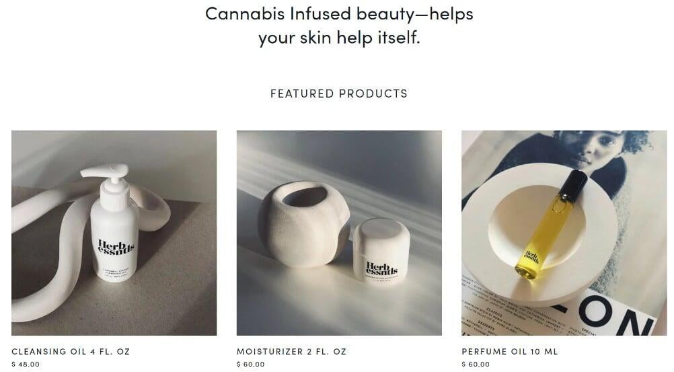Click the $48.00 price under Cleansing Oil
Viewport: 674px width, 372px height.
(26, 364)
